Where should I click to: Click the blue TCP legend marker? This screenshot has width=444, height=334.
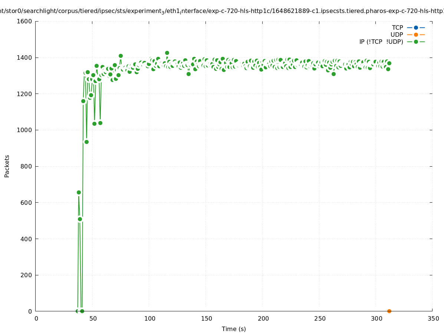[x=416, y=27]
